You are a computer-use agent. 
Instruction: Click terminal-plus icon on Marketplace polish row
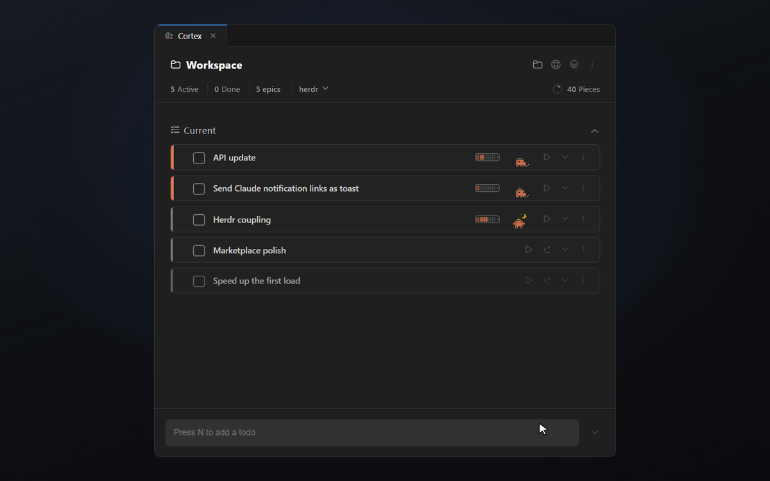[547, 249]
